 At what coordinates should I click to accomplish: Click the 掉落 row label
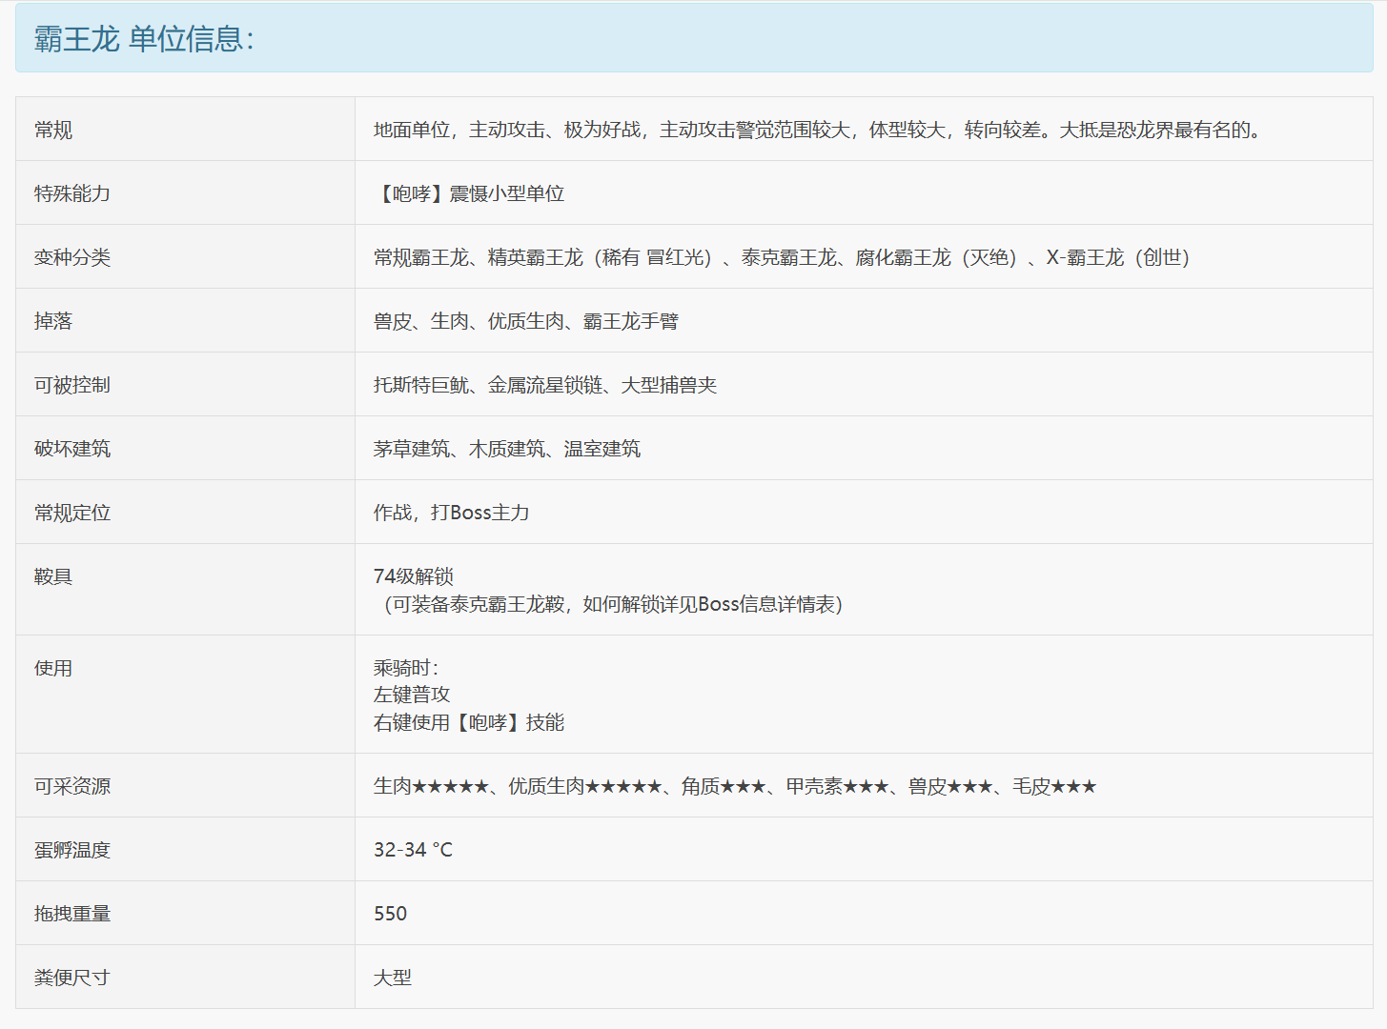pyautogui.click(x=53, y=321)
